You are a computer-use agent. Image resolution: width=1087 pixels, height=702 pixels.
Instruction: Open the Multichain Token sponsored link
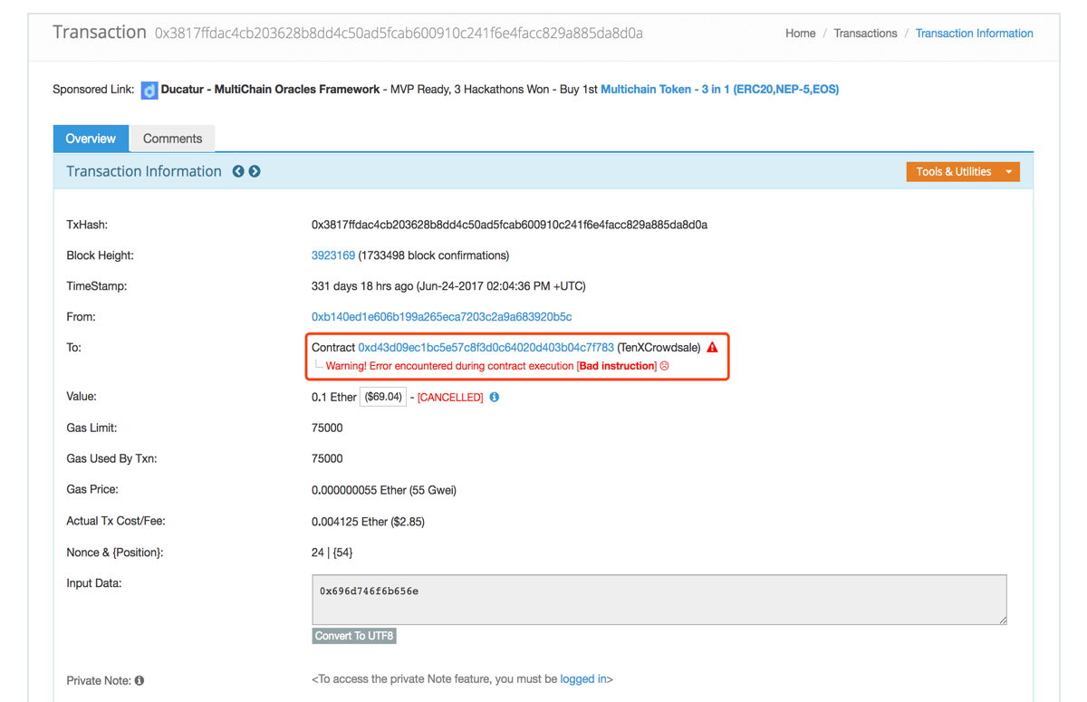point(718,89)
